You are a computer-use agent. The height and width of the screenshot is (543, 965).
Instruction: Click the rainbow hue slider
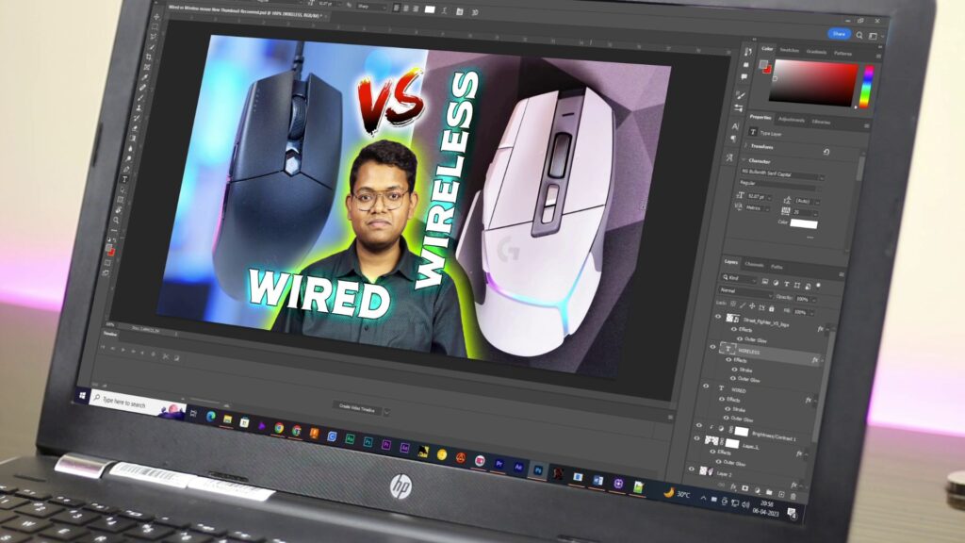click(865, 88)
